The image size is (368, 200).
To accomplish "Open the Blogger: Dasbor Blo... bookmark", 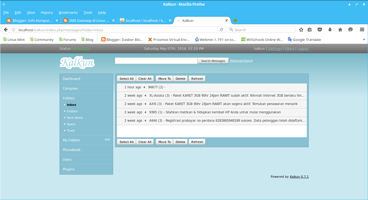I will pos(122,40).
